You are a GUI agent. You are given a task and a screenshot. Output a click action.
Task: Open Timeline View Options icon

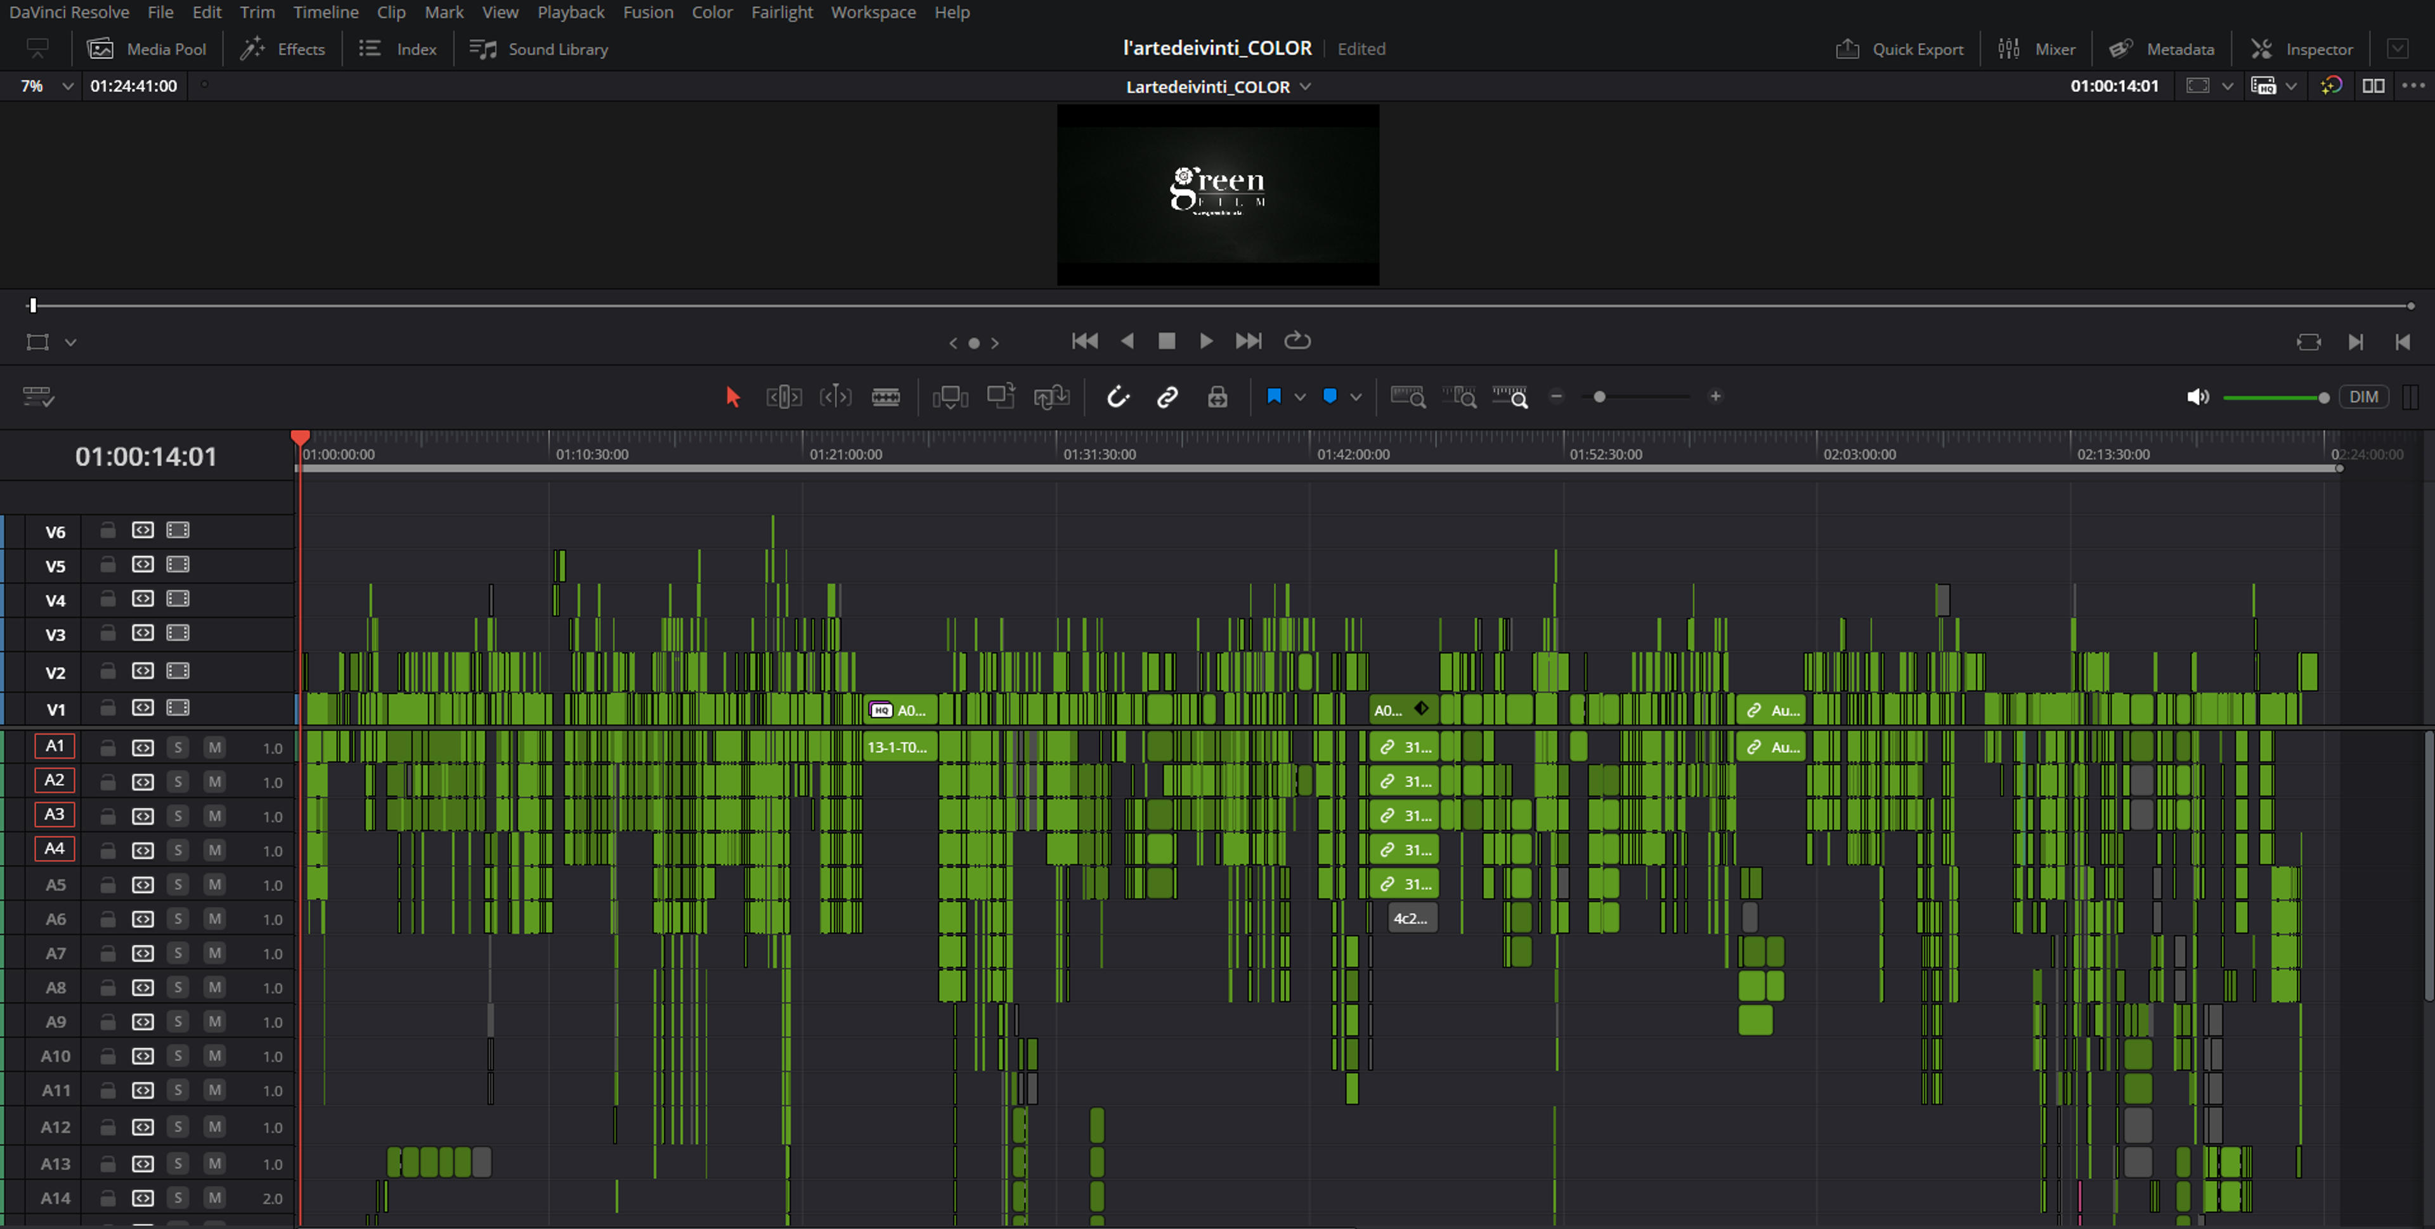coord(38,397)
